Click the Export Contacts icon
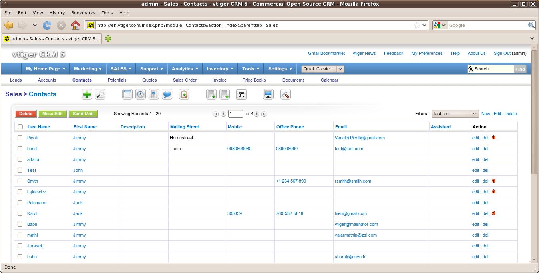 coord(225,94)
